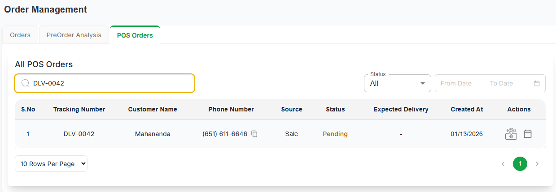
Task: Click page number 1 button
Action: click(520, 164)
